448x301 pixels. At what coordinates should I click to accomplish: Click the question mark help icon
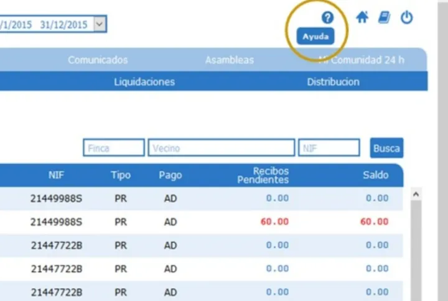327,17
